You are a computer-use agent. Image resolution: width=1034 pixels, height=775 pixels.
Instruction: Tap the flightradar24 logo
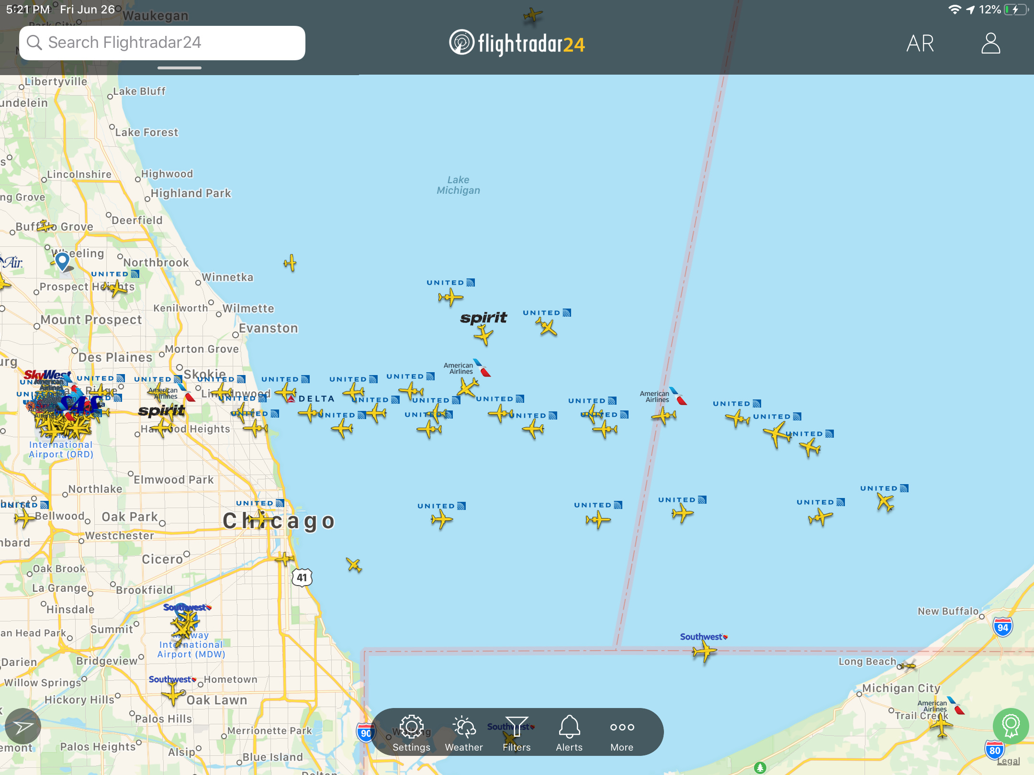(x=517, y=44)
